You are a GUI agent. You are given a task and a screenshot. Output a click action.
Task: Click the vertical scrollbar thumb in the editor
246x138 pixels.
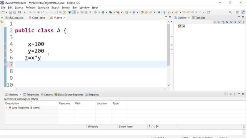coord(168,44)
